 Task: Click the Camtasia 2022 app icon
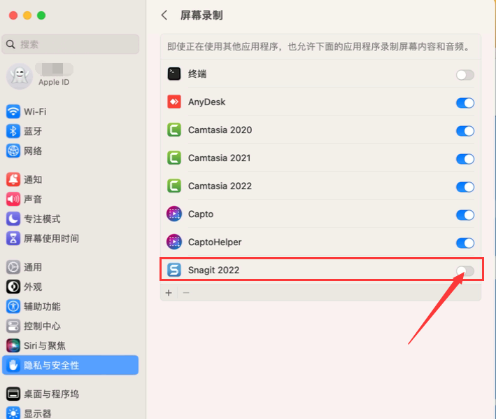174,186
